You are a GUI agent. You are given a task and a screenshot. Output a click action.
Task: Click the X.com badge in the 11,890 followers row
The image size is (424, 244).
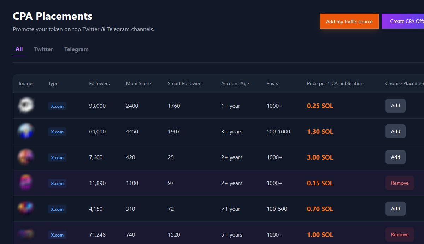(x=57, y=183)
